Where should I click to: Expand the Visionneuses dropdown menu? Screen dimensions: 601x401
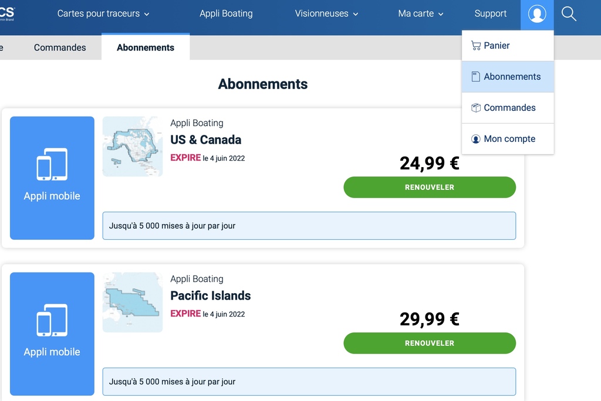(x=326, y=14)
